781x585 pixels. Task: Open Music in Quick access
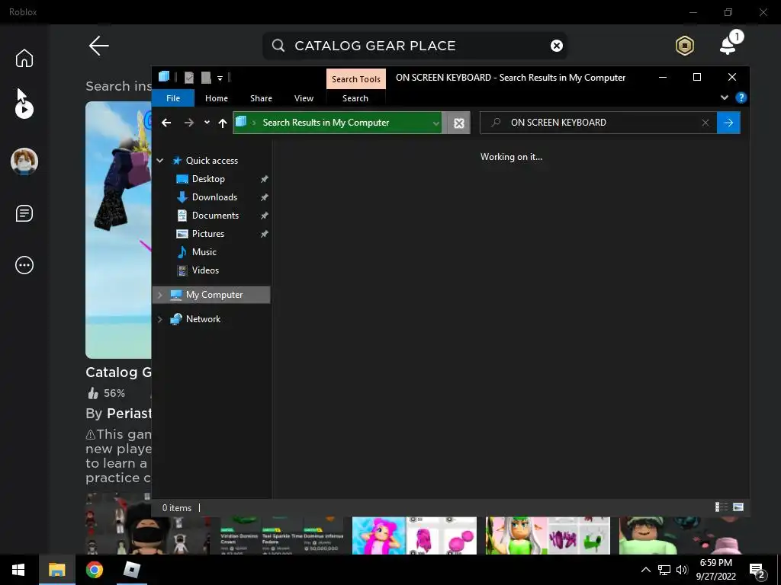coord(204,251)
